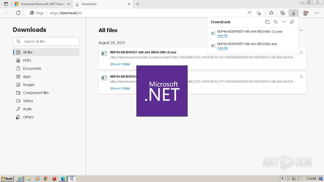Viewport: 324px width, 182px height.
Task: Open the tab actions menu icon
Action: (6, 4)
